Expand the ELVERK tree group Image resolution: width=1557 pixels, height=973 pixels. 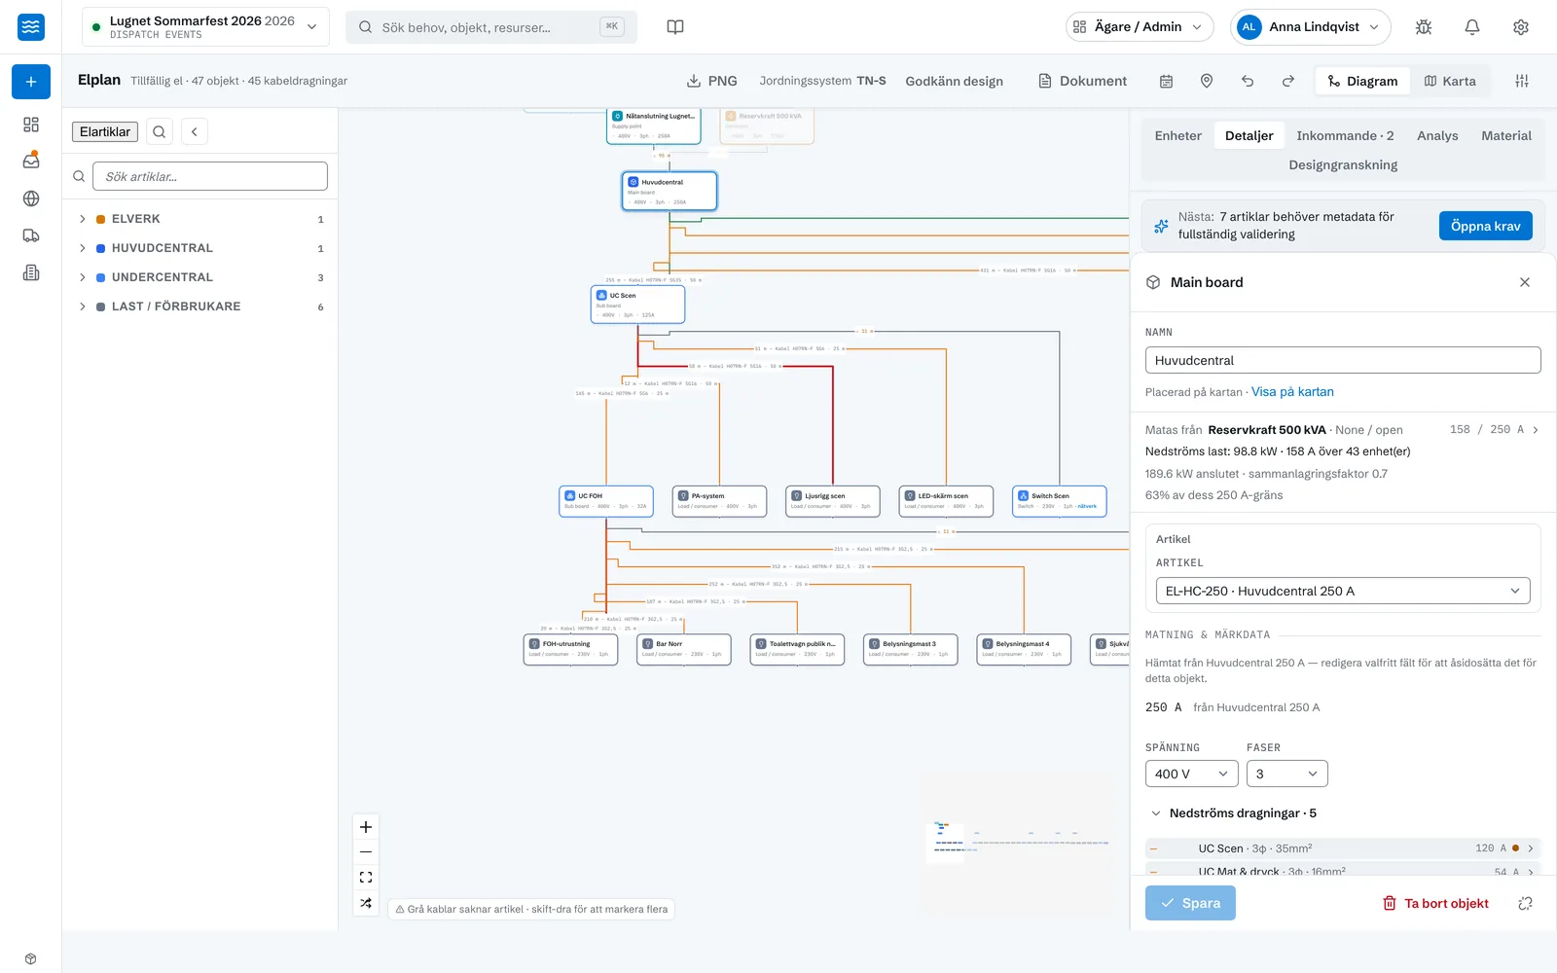click(82, 219)
